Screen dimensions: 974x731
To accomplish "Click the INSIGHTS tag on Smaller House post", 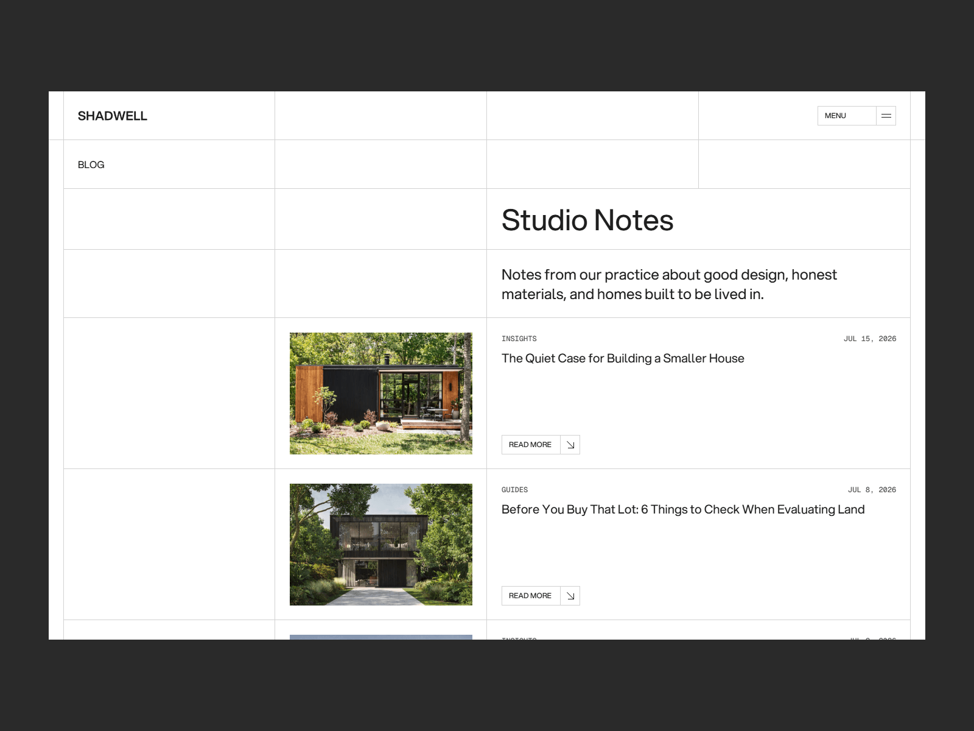I will [x=519, y=339].
